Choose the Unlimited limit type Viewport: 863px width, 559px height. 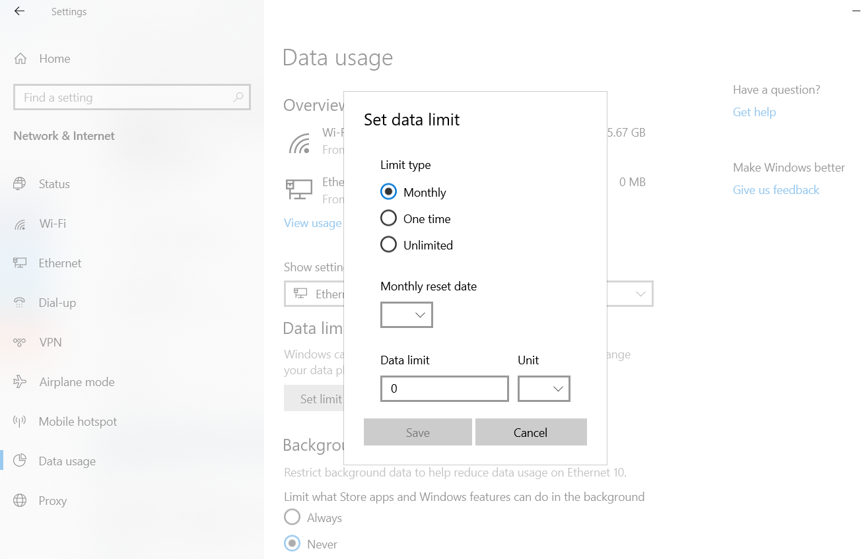click(x=389, y=245)
